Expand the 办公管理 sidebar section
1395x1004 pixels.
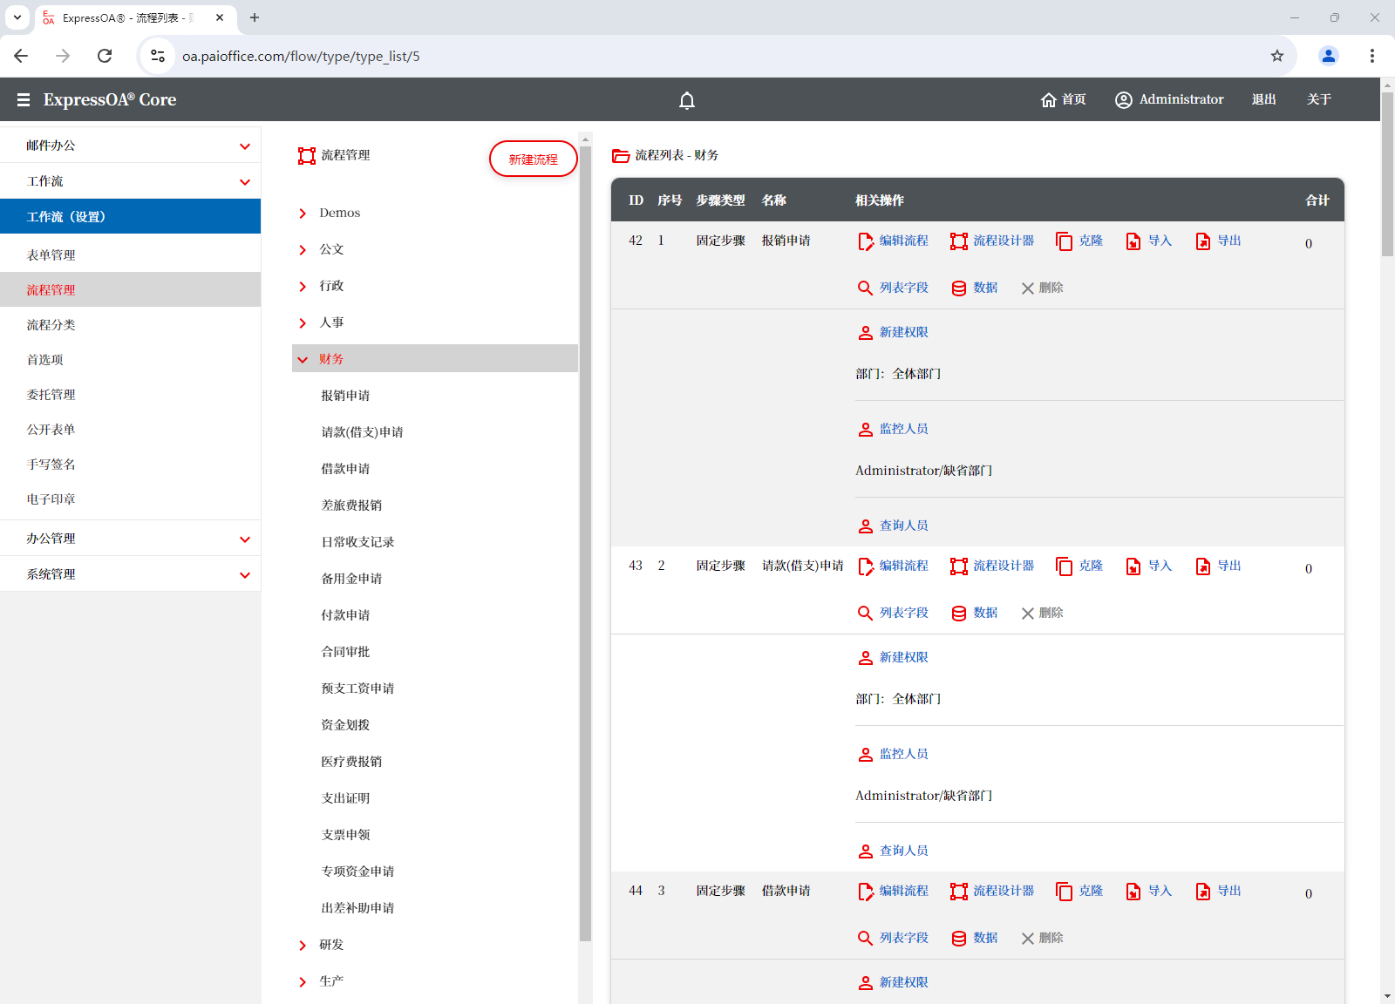[131, 539]
